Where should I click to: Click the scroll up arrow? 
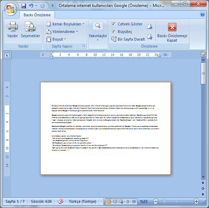pos(203,60)
